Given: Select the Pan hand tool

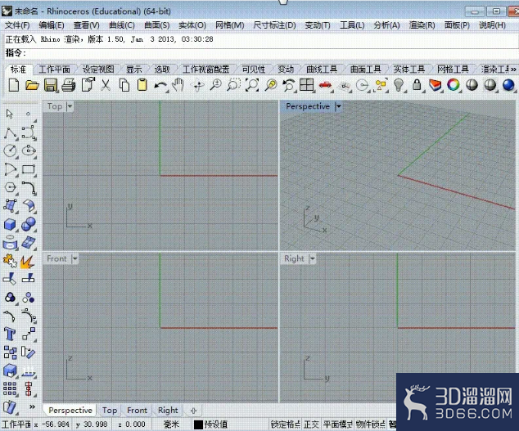Looking at the screenshot, I should [178, 85].
